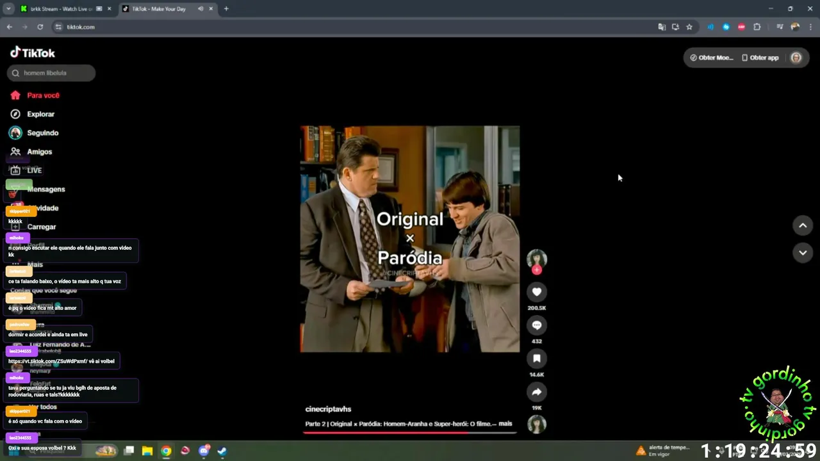Open the ABP adblock extension
The width and height of the screenshot is (820, 461).
[741, 27]
